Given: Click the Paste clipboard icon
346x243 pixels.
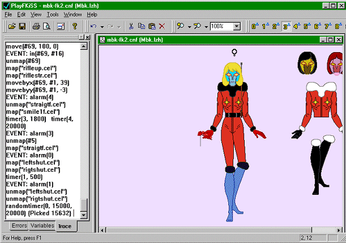Looking at the screenshot, I should pyautogui.click(x=152, y=26).
